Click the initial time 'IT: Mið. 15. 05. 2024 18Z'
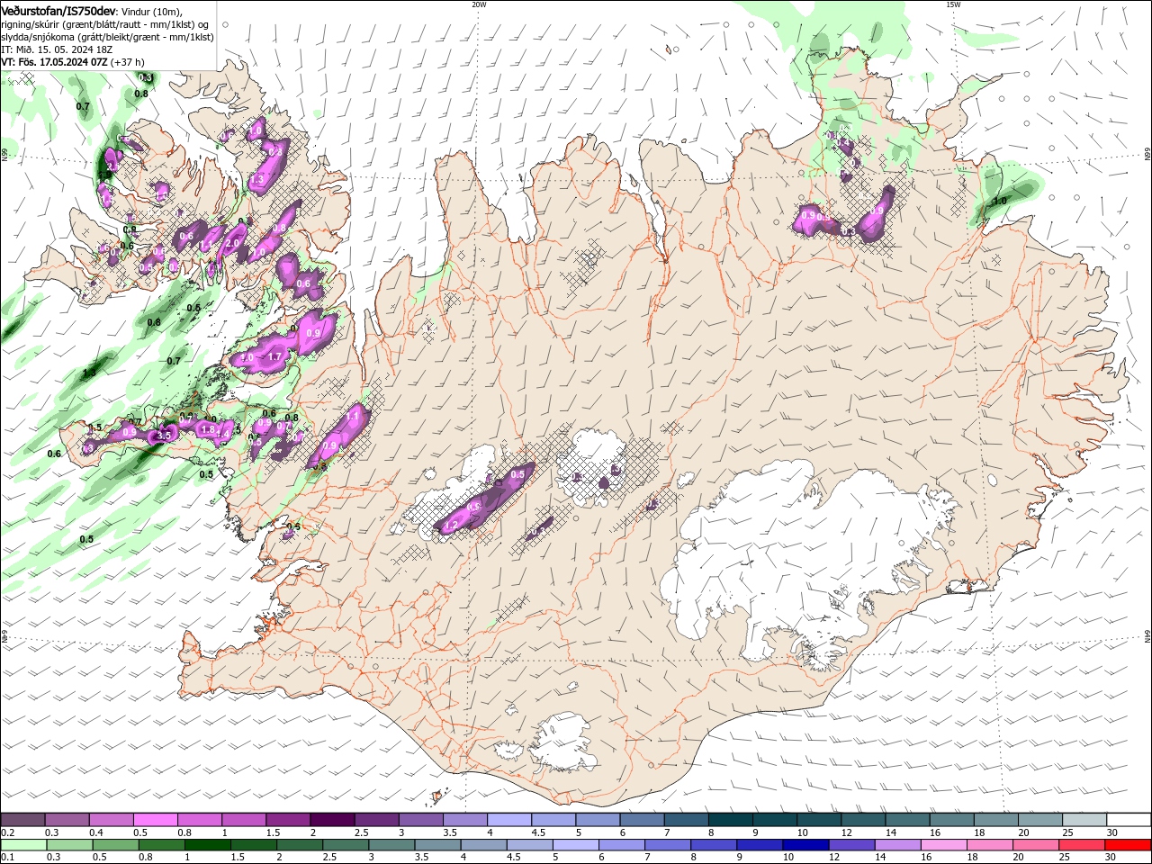Screen dimensions: 1152x864 pyautogui.click(x=55, y=49)
